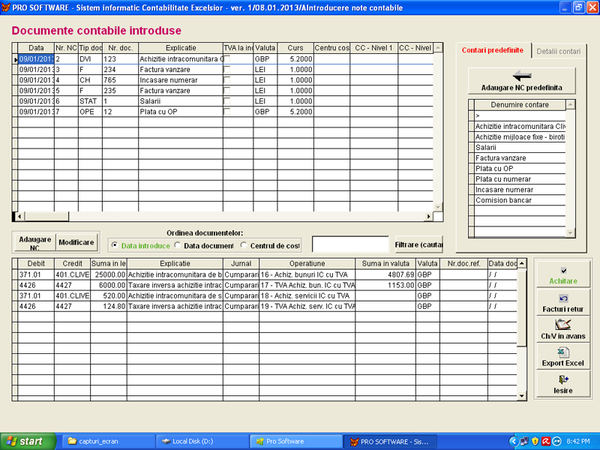Click into the filter search field

(x=350, y=244)
